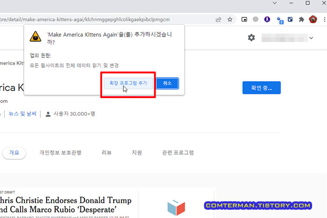
Task: Click the gray globe extension icon
Action: [256, 20]
